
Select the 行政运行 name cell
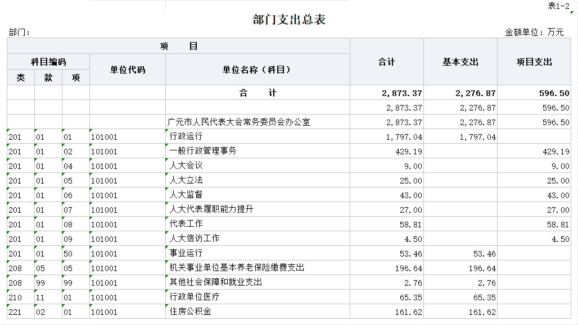point(186,136)
